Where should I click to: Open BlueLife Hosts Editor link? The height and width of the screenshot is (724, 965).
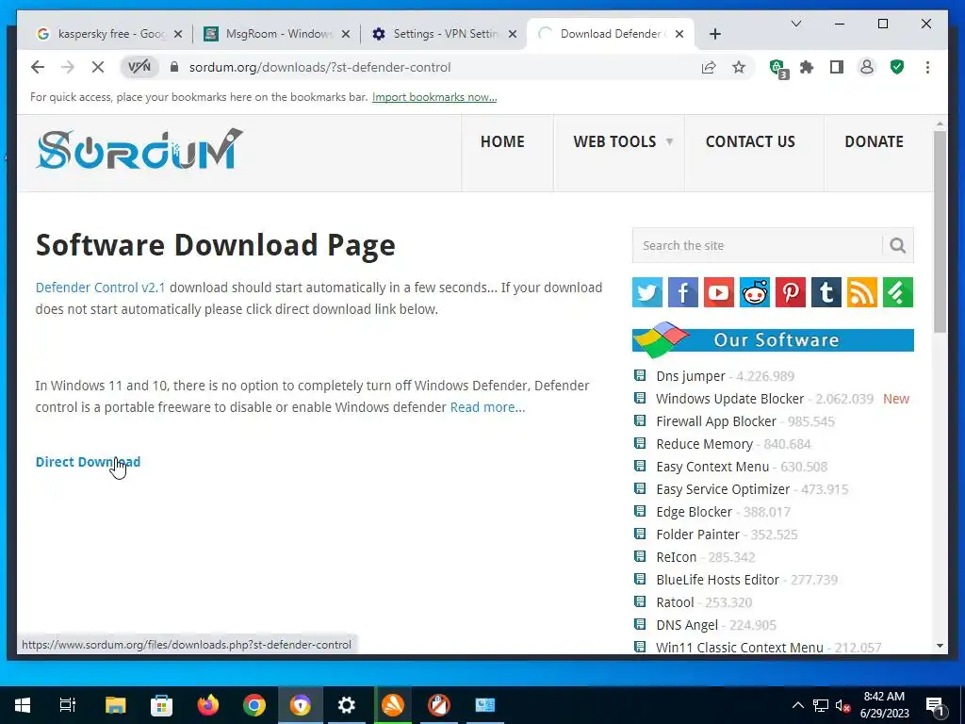coord(717,580)
